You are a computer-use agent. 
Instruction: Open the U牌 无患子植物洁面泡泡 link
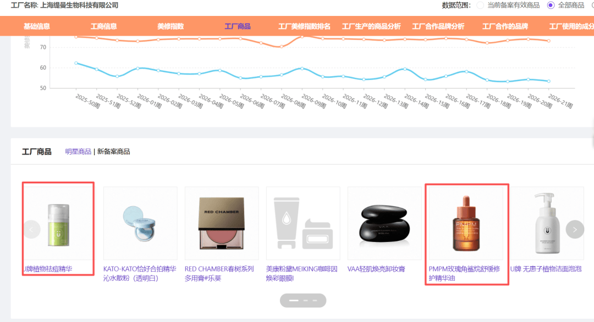[546, 269]
